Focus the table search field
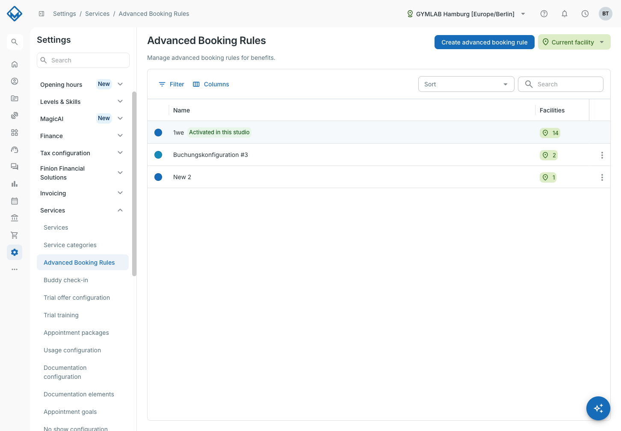 [x=561, y=84]
